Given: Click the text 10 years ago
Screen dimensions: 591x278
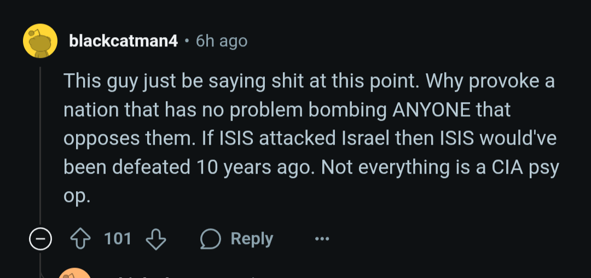Looking at the screenshot, I should point(256,168).
